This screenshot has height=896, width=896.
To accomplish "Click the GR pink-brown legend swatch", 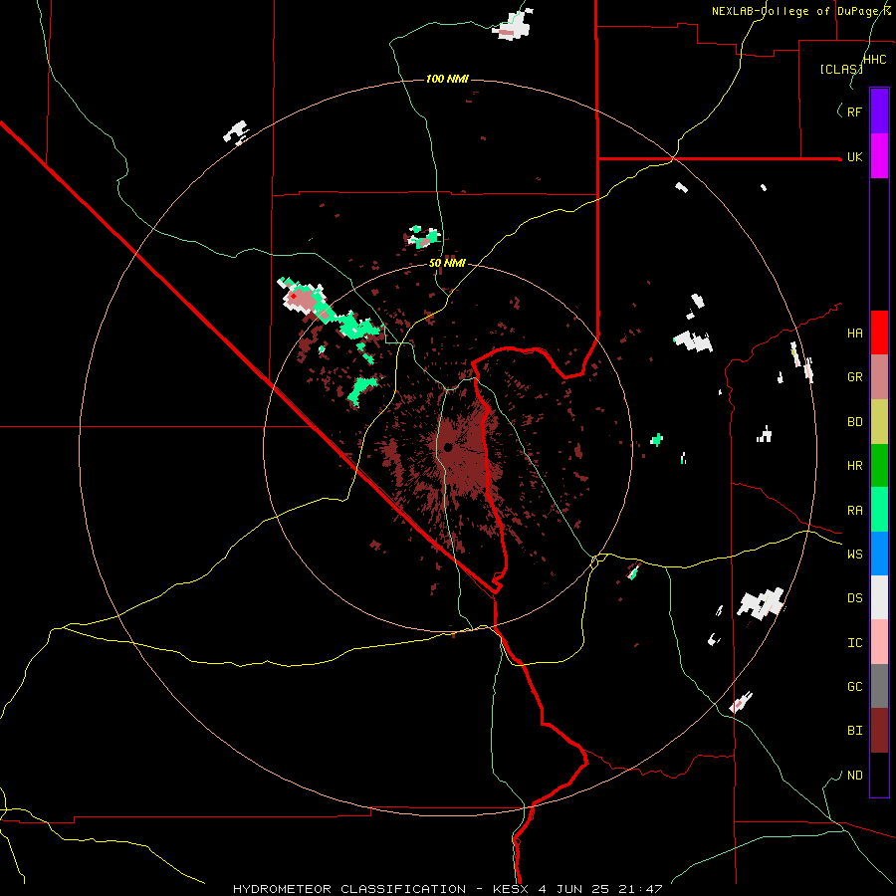I will click(879, 377).
